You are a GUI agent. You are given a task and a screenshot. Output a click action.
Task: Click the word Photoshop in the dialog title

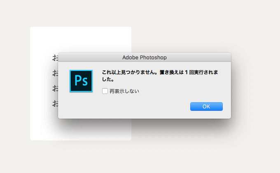pos(153,58)
